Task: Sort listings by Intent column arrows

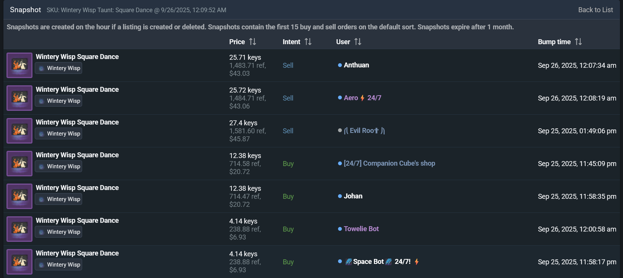Action: [308, 42]
